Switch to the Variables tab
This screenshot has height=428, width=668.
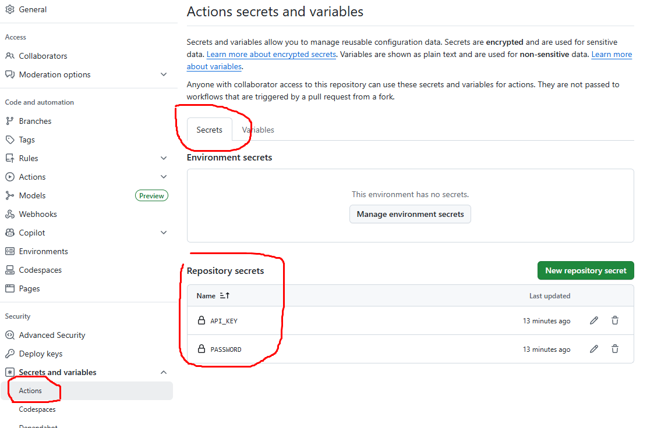click(x=258, y=129)
